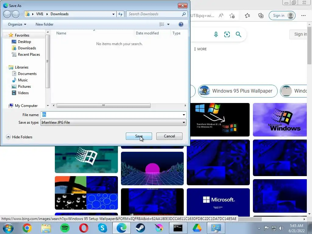
Task: Click VM1 in the address breadcrumb
Action: (x=40, y=14)
